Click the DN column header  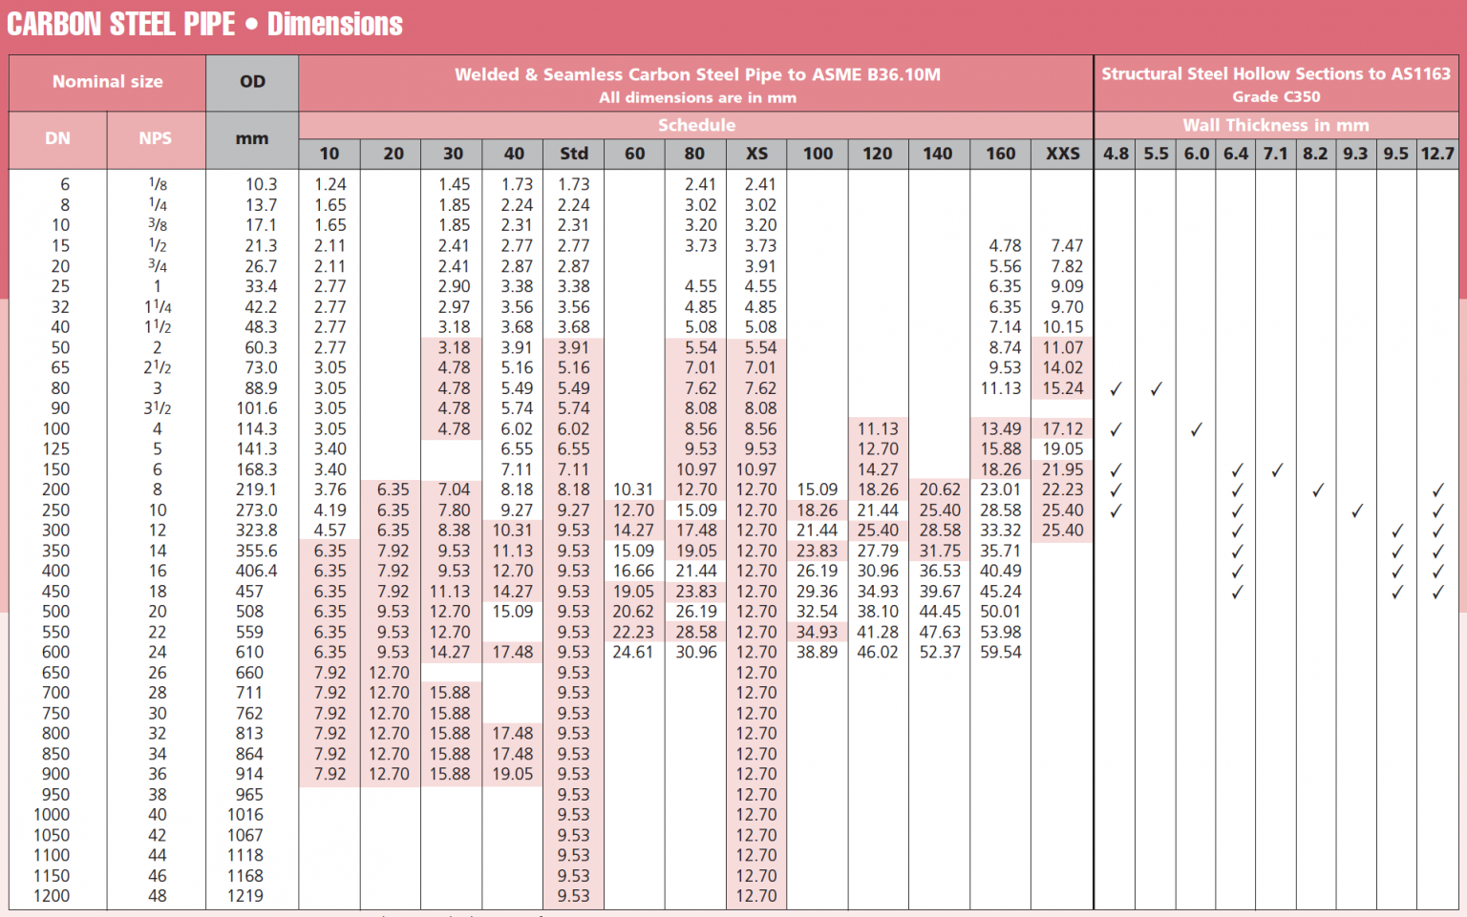pos(58,138)
